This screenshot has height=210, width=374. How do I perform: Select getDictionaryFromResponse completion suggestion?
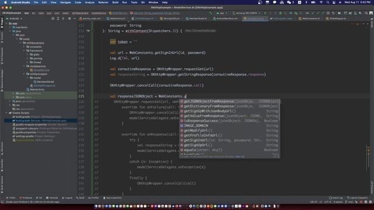coord(230,106)
